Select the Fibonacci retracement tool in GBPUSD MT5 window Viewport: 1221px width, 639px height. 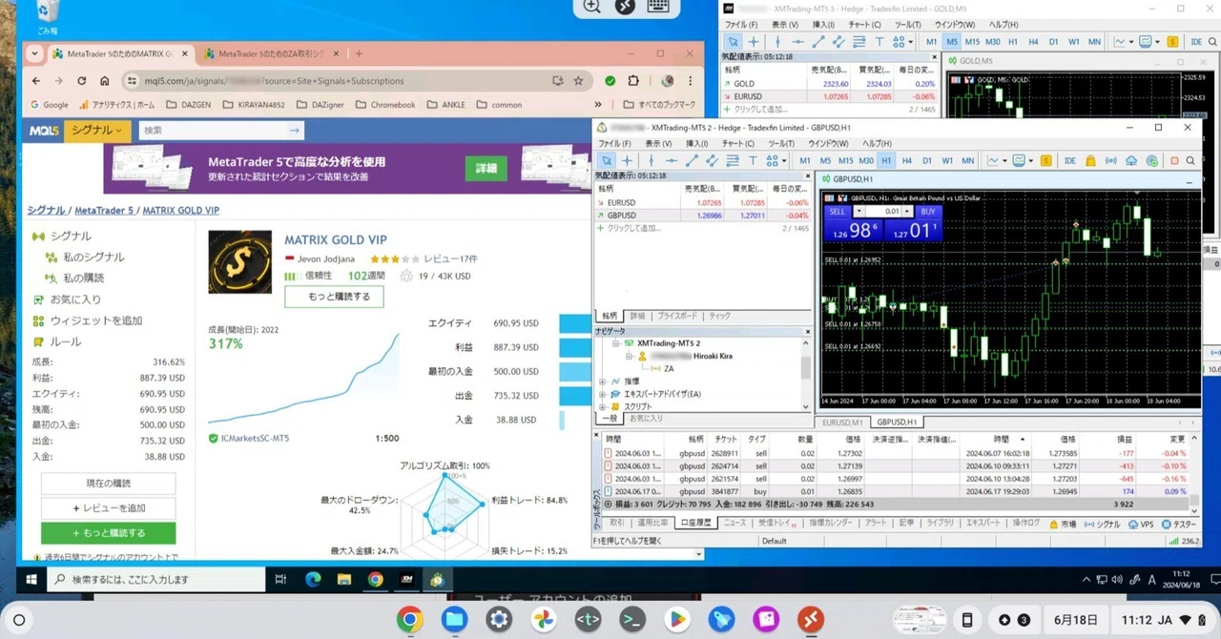733,160
